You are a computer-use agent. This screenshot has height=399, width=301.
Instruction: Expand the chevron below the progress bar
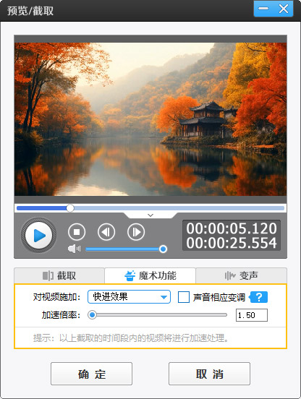150,215
